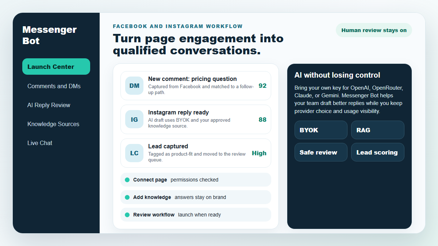Click the score 88 value
Viewport: 438px width, 246px height.
tap(262, 120)
